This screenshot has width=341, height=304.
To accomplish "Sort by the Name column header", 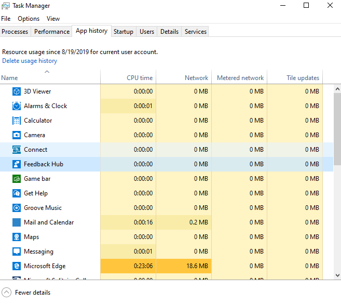I will pyautogui.click(x=50, y=77).
